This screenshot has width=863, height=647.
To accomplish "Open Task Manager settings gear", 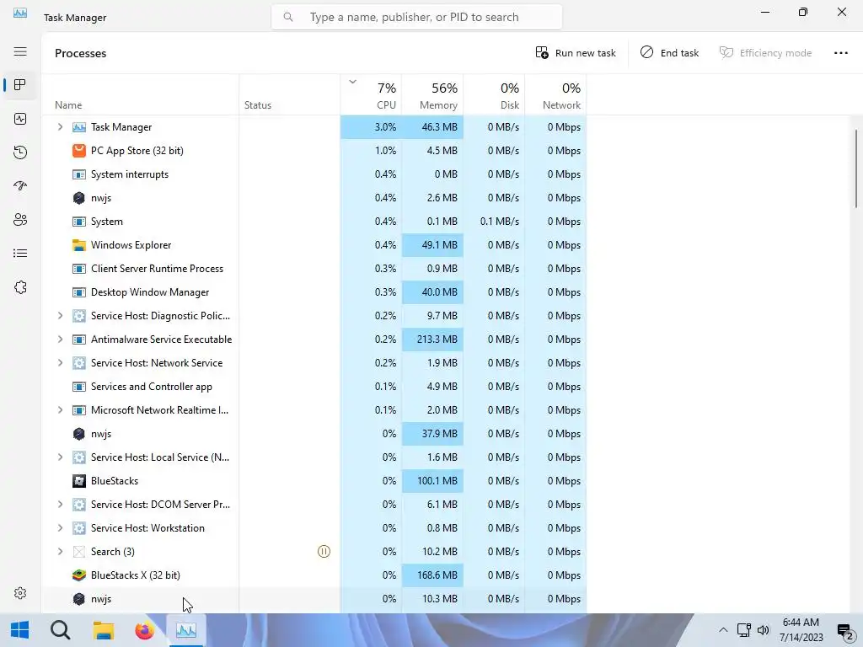I will point(20,593).
